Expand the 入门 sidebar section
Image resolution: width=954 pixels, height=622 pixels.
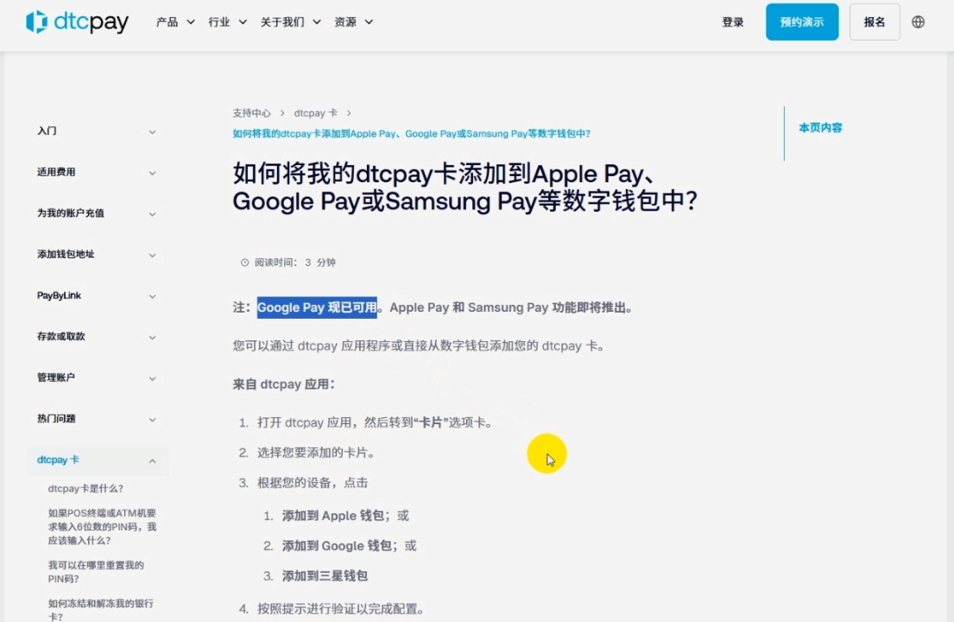(x=97, y=130)
